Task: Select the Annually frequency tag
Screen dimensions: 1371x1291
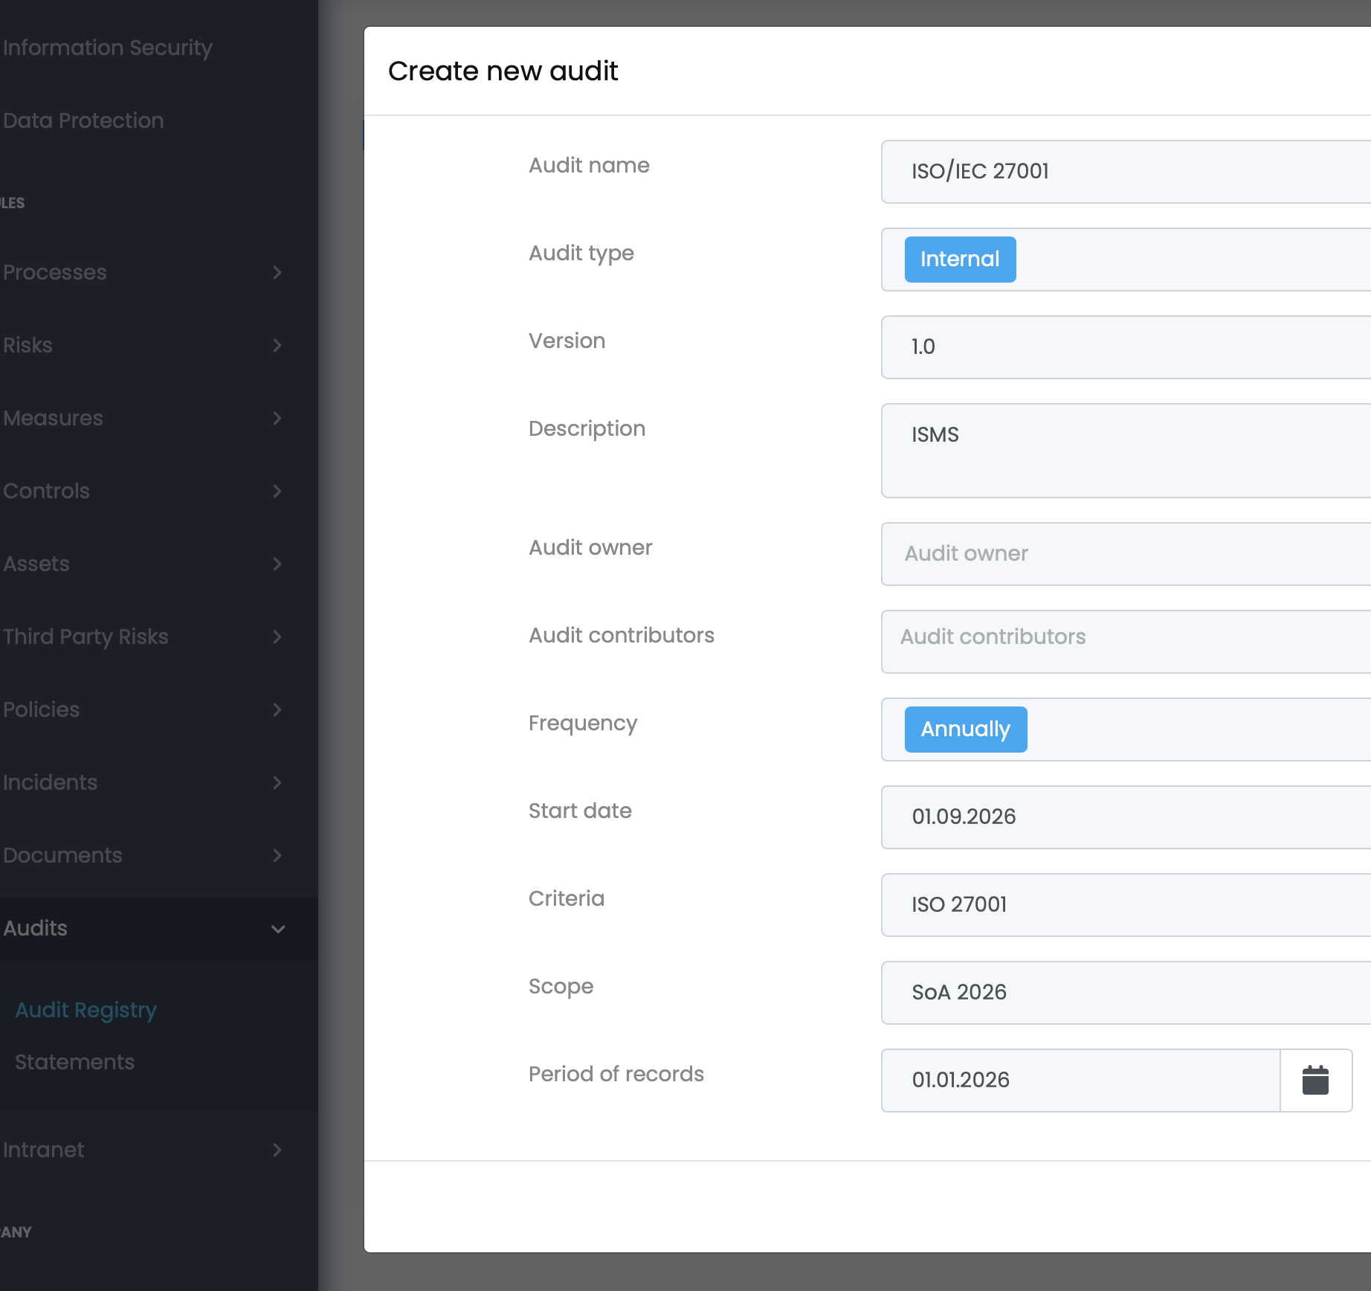Action: 965,730
